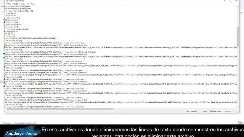This screenshot has height=137, width=244.
Task: Click the Notepad icon in the title bar
Action: 7,1
